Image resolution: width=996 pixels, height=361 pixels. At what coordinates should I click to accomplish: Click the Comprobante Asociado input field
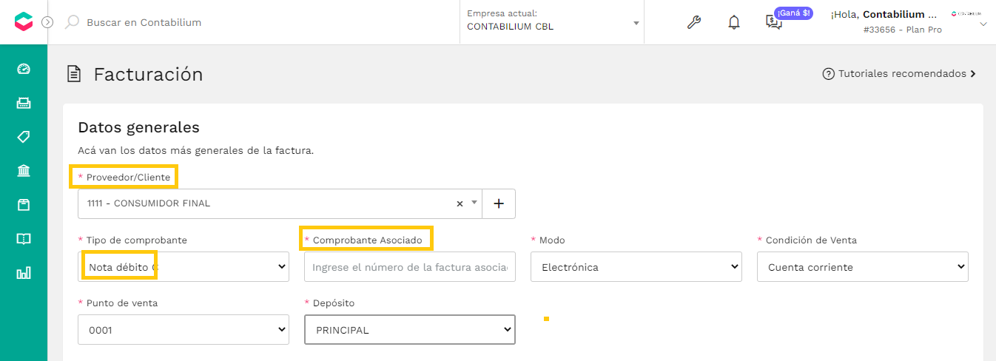tap(410, 266)
